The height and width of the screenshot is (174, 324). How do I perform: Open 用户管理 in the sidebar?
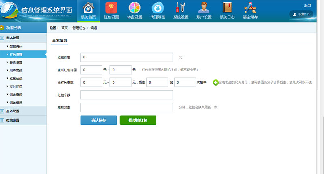coord(16,70)
